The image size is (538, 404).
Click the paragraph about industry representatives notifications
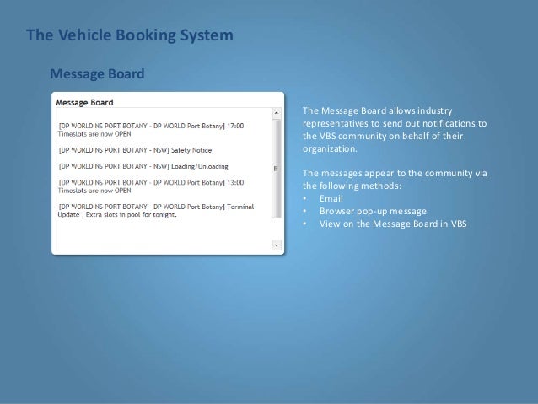tap(395, 130)
